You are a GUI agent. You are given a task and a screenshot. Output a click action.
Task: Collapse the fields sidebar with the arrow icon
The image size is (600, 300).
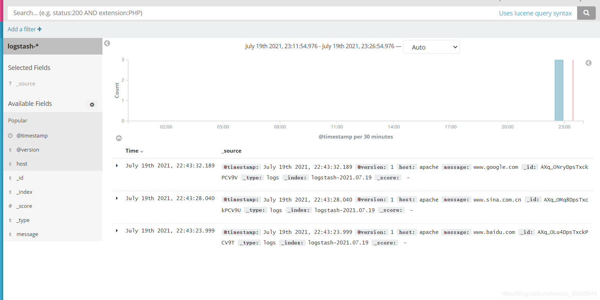107,43
